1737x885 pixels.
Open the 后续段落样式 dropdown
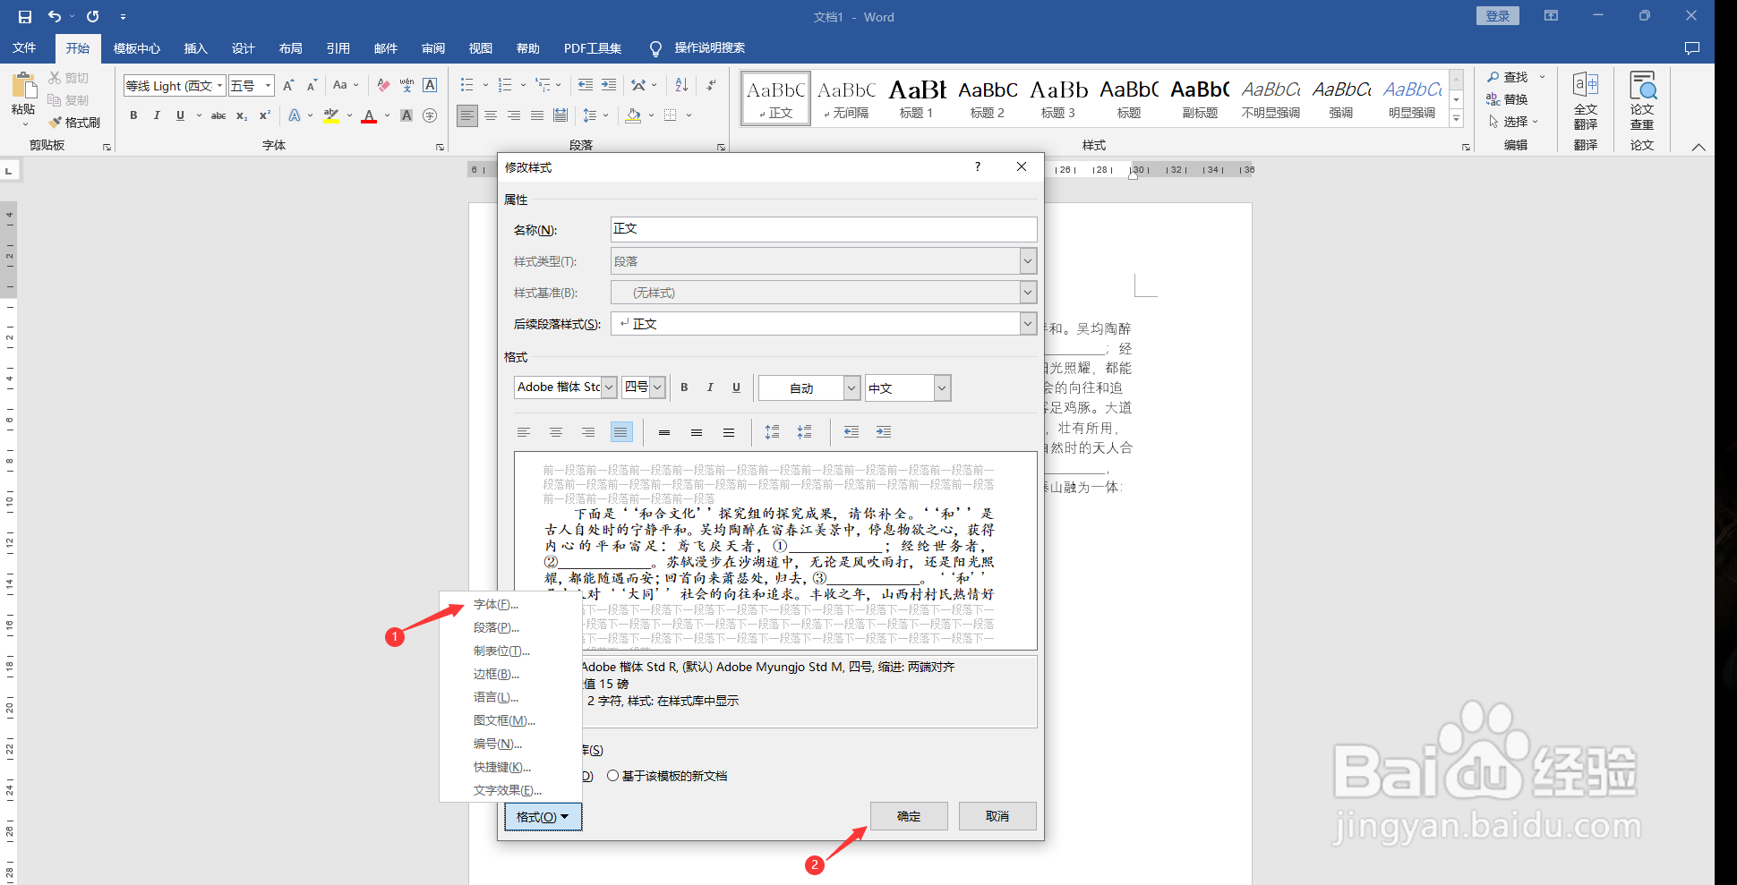point(1028,324)
